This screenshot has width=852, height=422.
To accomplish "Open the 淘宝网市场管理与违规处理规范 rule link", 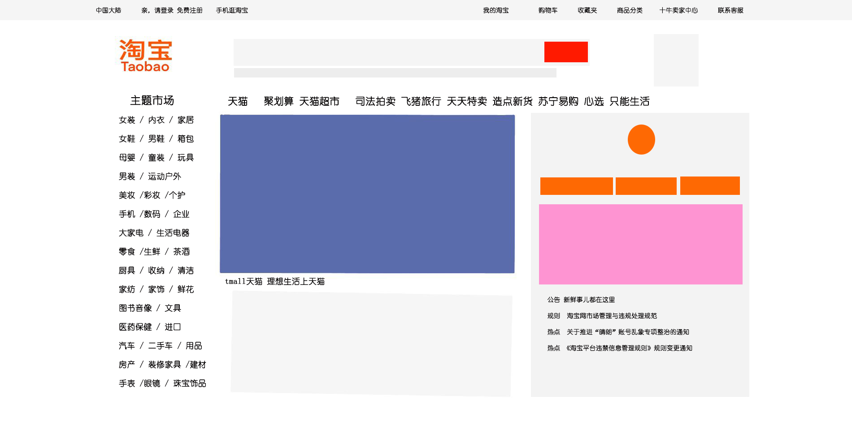I will 612,316.
